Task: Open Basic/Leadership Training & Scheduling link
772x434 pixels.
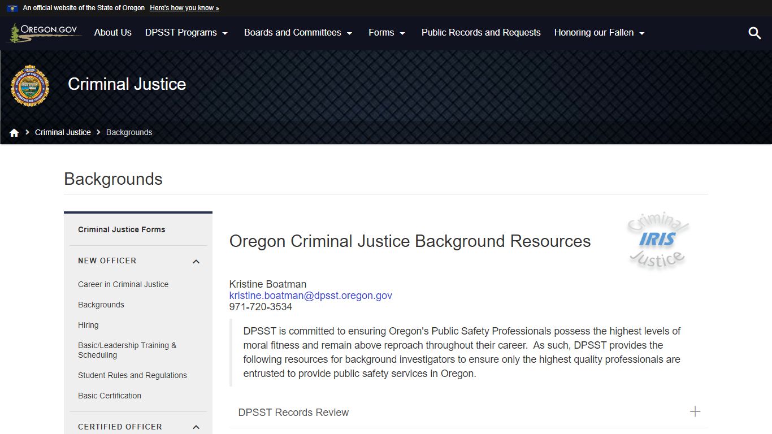Action: pyautogui.click(x=127, y=350)
